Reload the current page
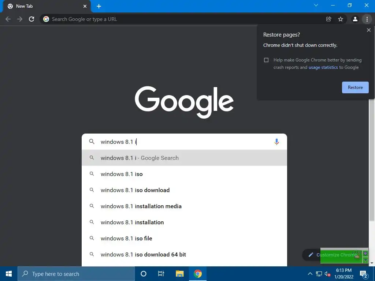The width and height of the screenshot is (375, 281). (x=31, y=19)
